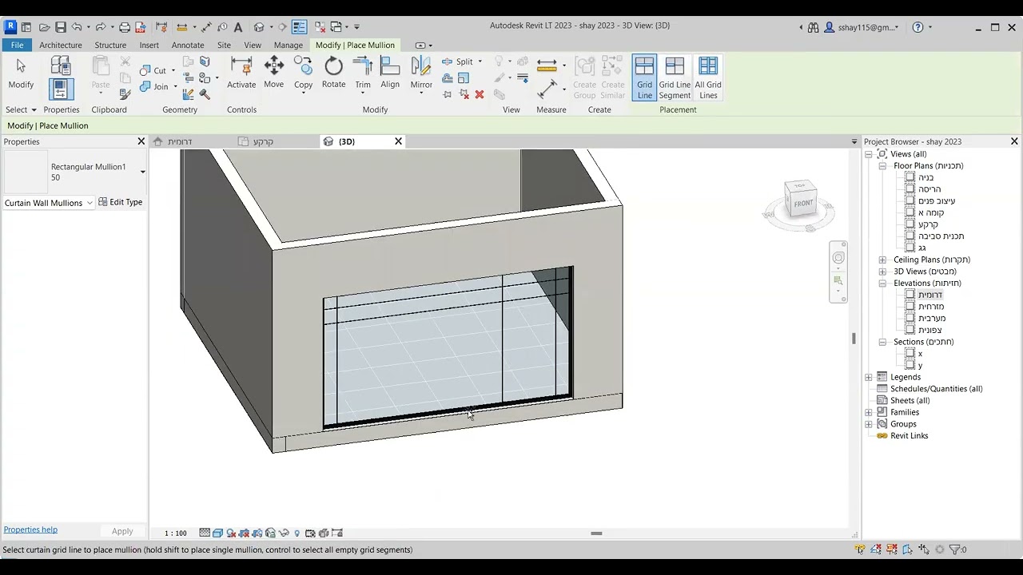1023x575 pixels.
Task: Click the red Delete icon
Action: click(480, 94)
